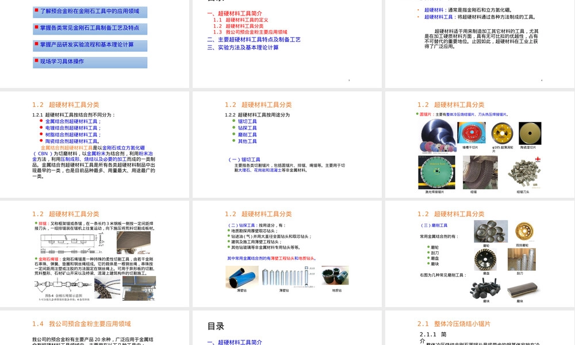
Task: Click the blue line 其中常用金属结合剂的有薄壁工程钻头和地质钻头
Action: pos(271,259)
